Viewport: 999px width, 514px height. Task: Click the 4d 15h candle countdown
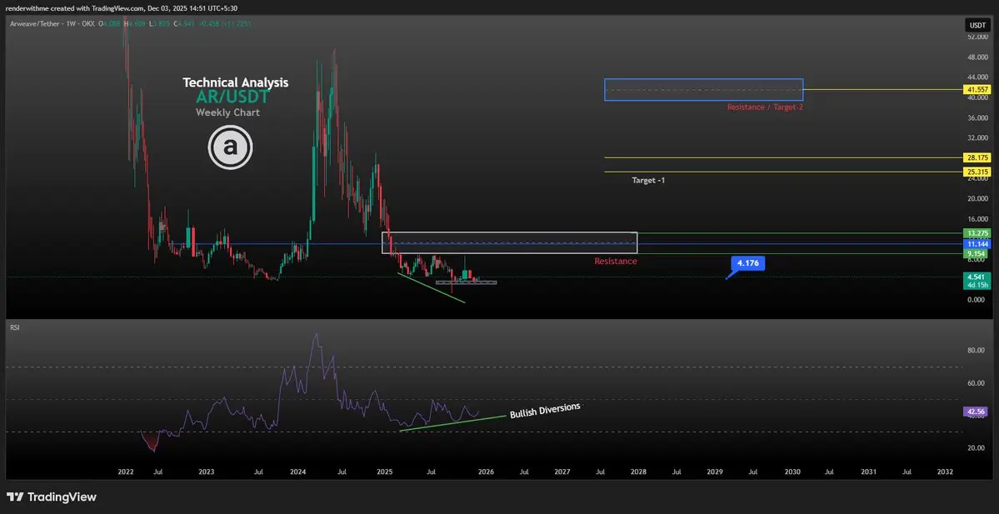pyautogui.click(x=976, y=286)
